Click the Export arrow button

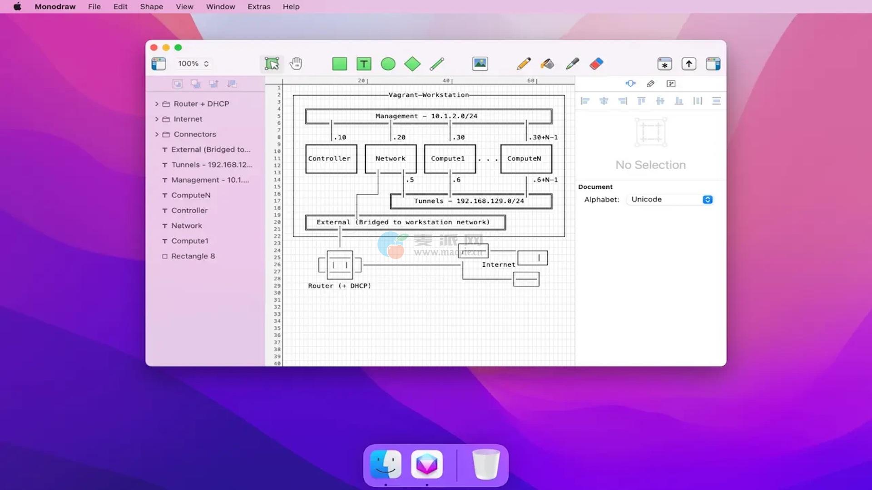click(689, 64)
